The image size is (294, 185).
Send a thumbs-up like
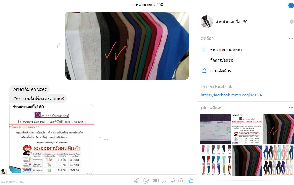pos(191,180)
